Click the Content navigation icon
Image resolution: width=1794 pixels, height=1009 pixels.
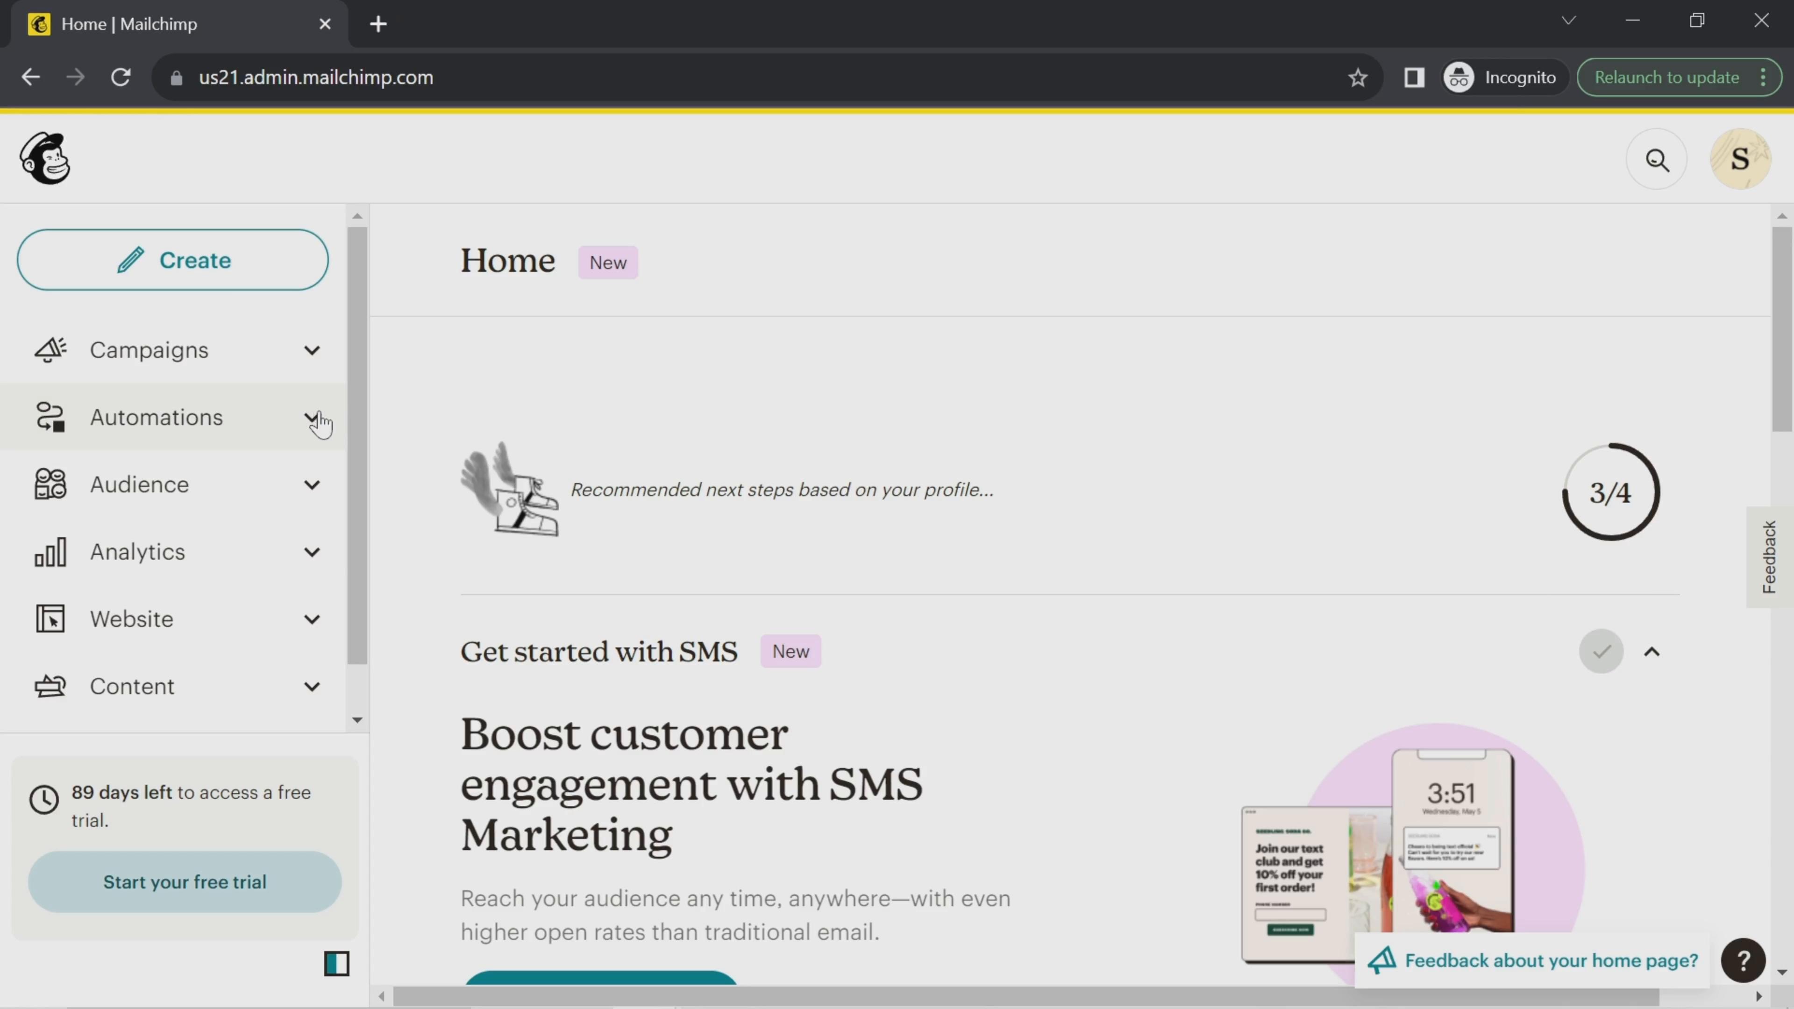pos(49,686)
